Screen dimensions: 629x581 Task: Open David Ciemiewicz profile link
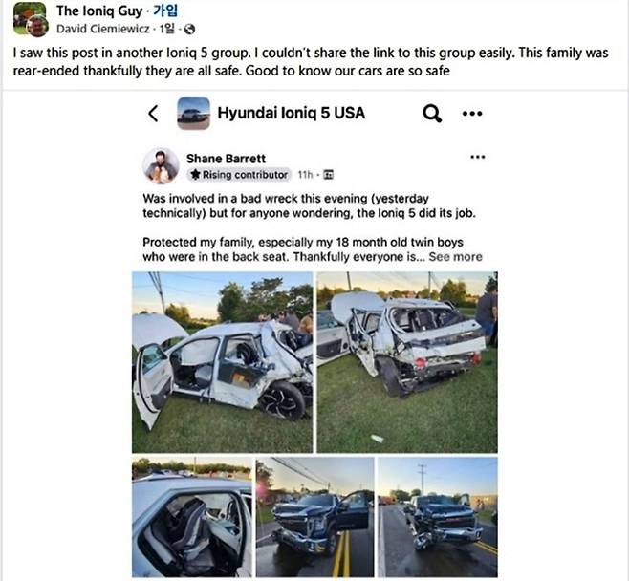(103, 29)
